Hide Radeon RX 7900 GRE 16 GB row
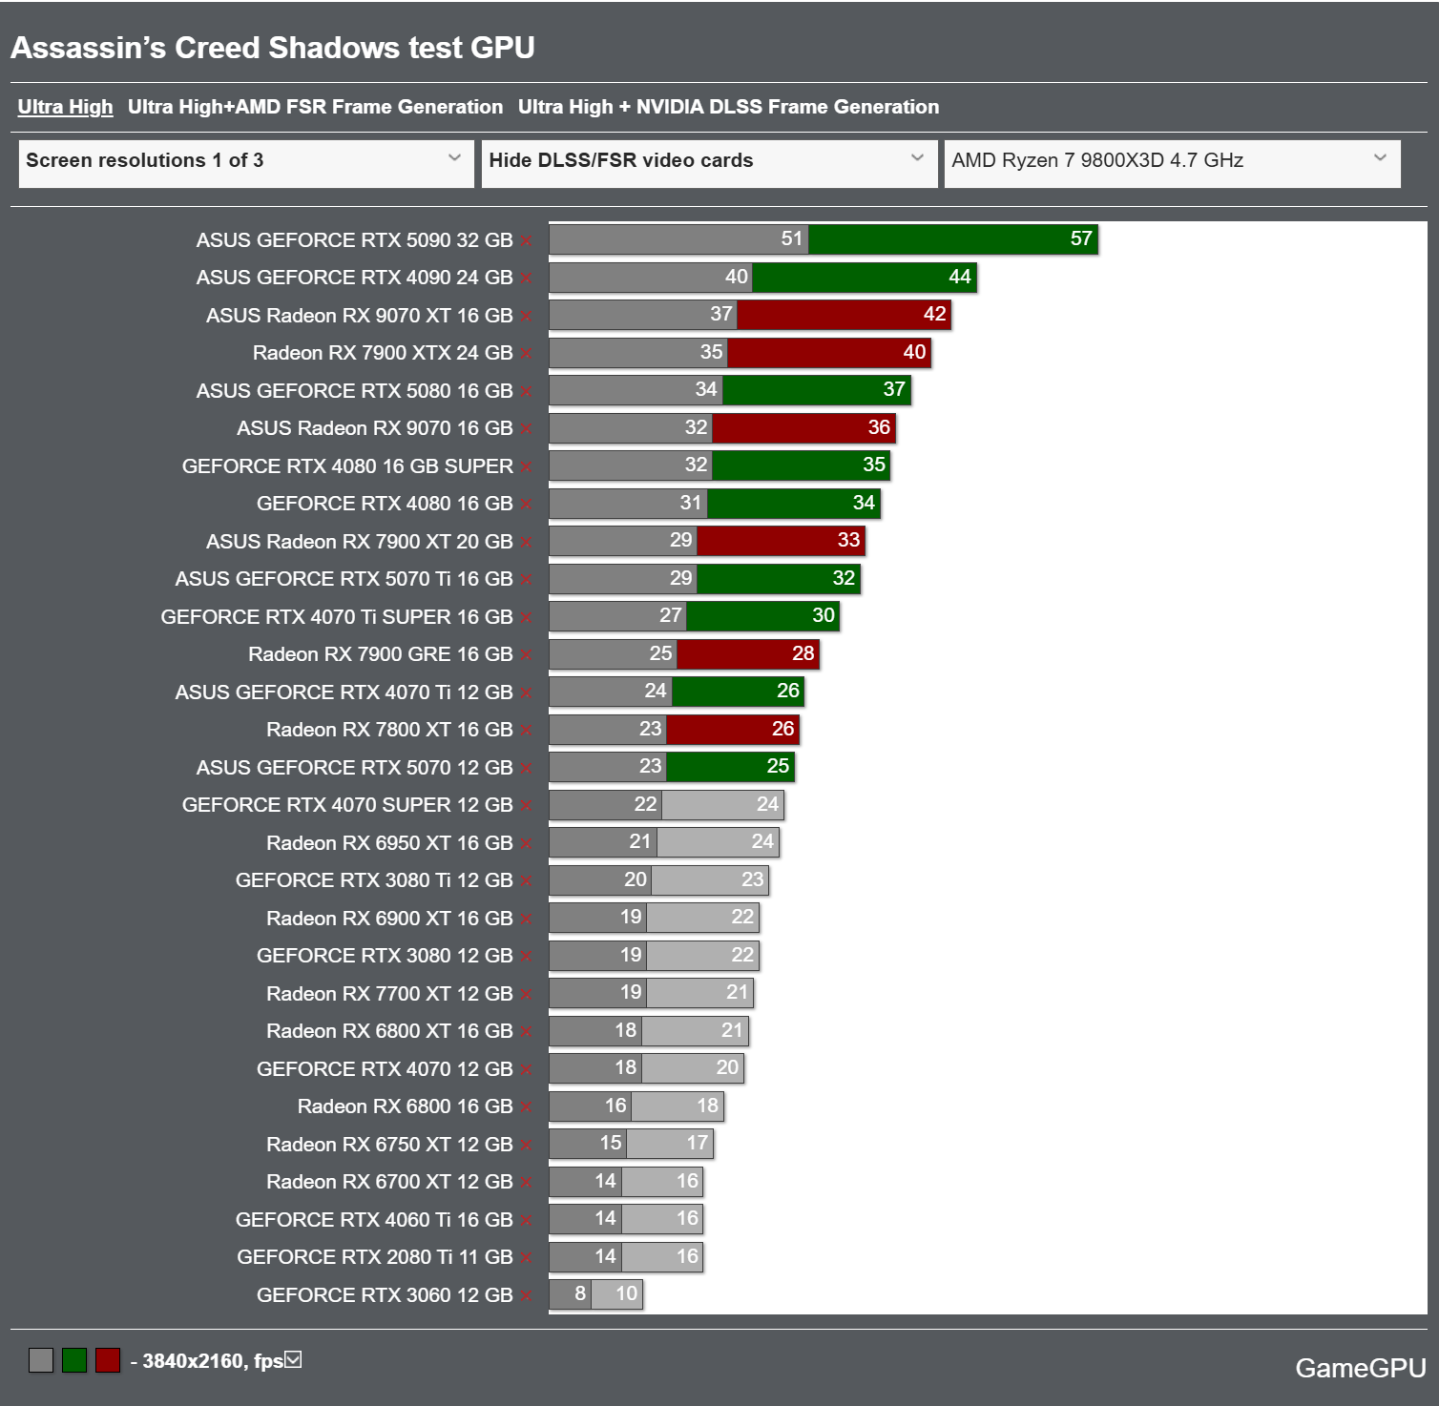Screen dimensions: 1439x1406 (x=526, y=655)
